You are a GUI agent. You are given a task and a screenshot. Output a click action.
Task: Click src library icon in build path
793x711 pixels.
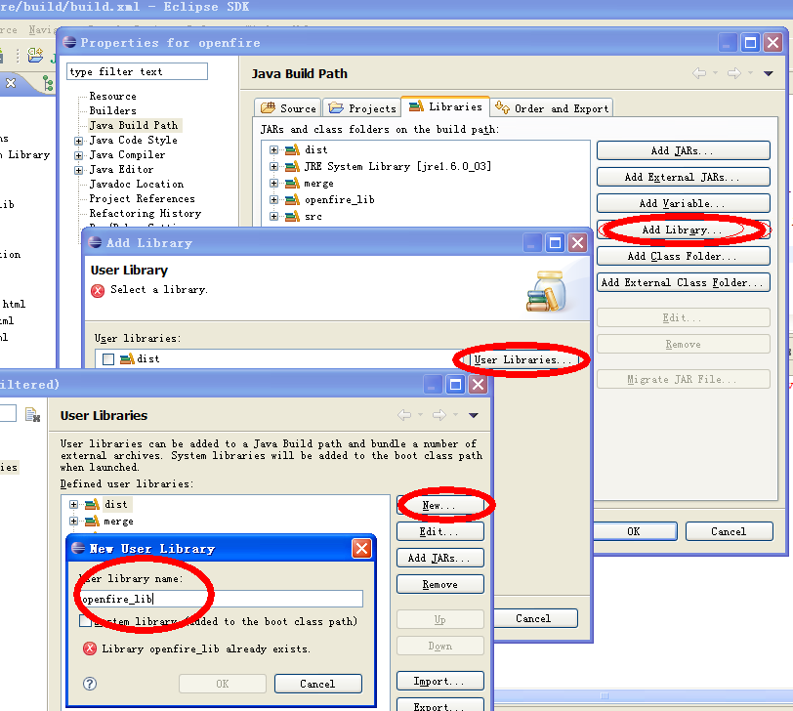(x=292, y=217)
